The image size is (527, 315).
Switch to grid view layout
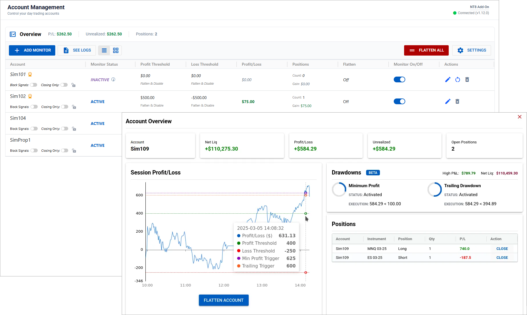point(115,50)
